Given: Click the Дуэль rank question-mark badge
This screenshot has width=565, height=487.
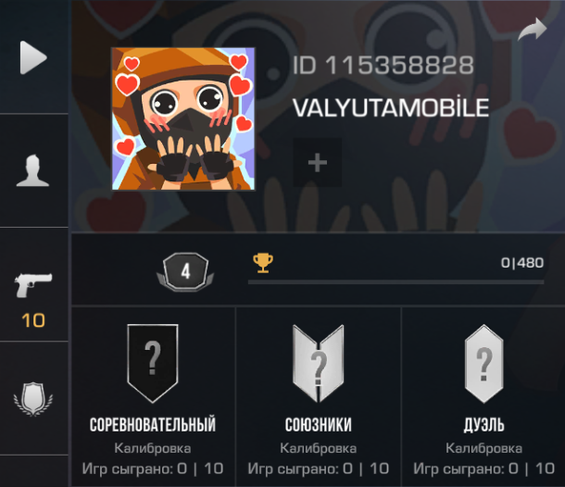Looking at the screenshot, I should point(483,364).
